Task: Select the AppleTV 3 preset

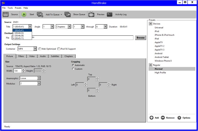Action: tap(159, 50)
